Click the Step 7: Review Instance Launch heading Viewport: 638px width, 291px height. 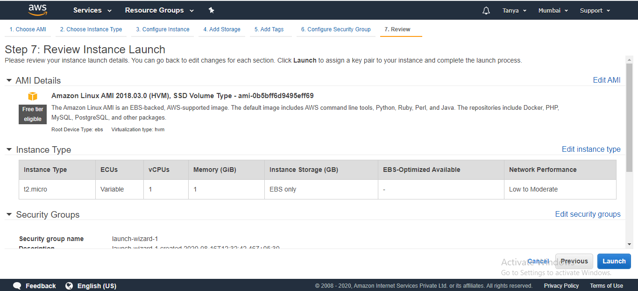point(85,50)
